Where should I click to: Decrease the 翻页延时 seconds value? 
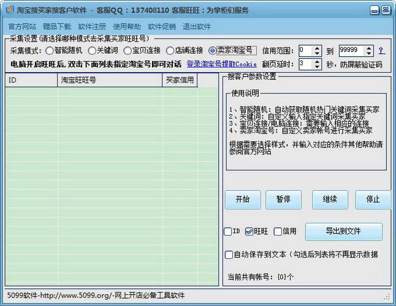pos(317,67)
